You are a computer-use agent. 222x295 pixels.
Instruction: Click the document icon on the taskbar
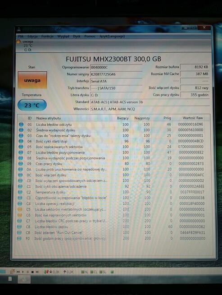pos(10,279)
